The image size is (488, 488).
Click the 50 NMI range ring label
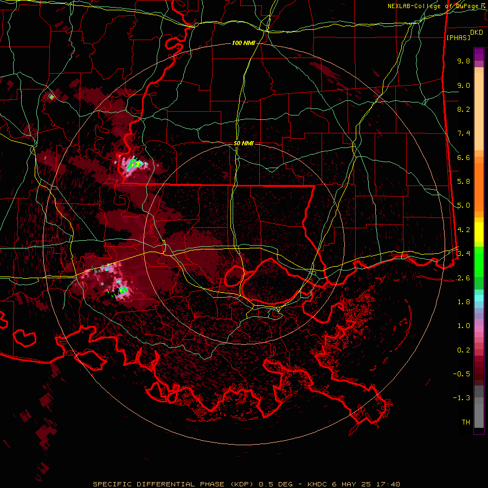(x=243, y=144)
